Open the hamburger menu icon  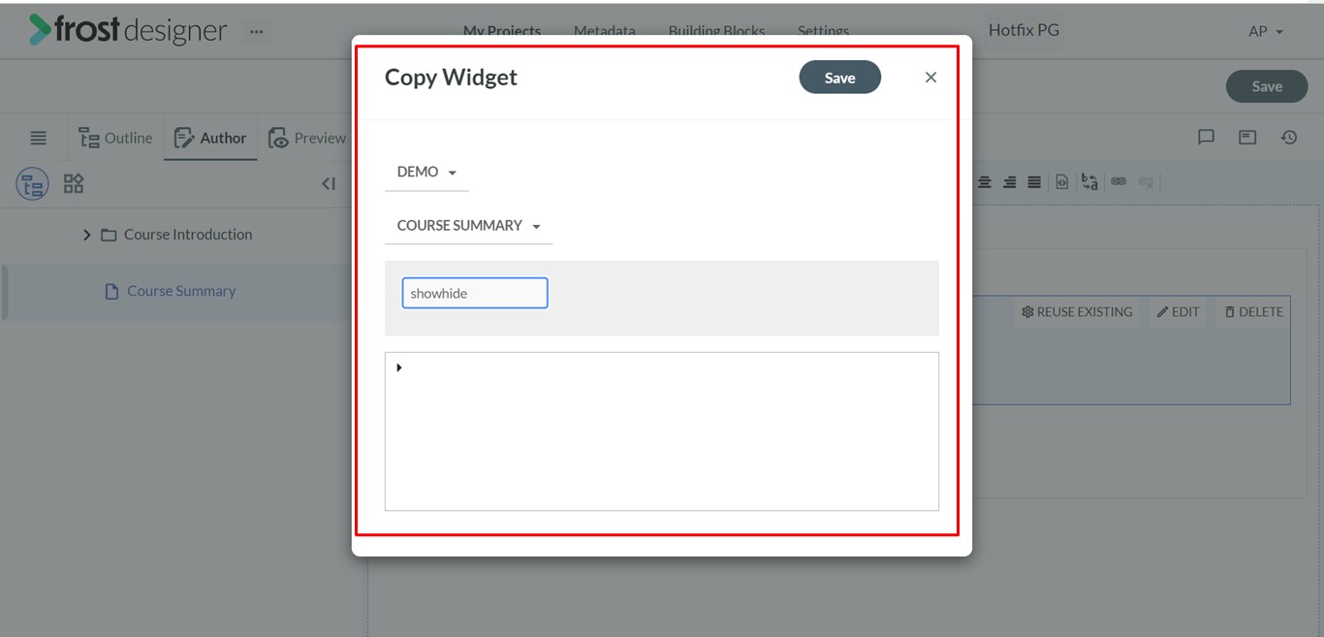(38, 138)
